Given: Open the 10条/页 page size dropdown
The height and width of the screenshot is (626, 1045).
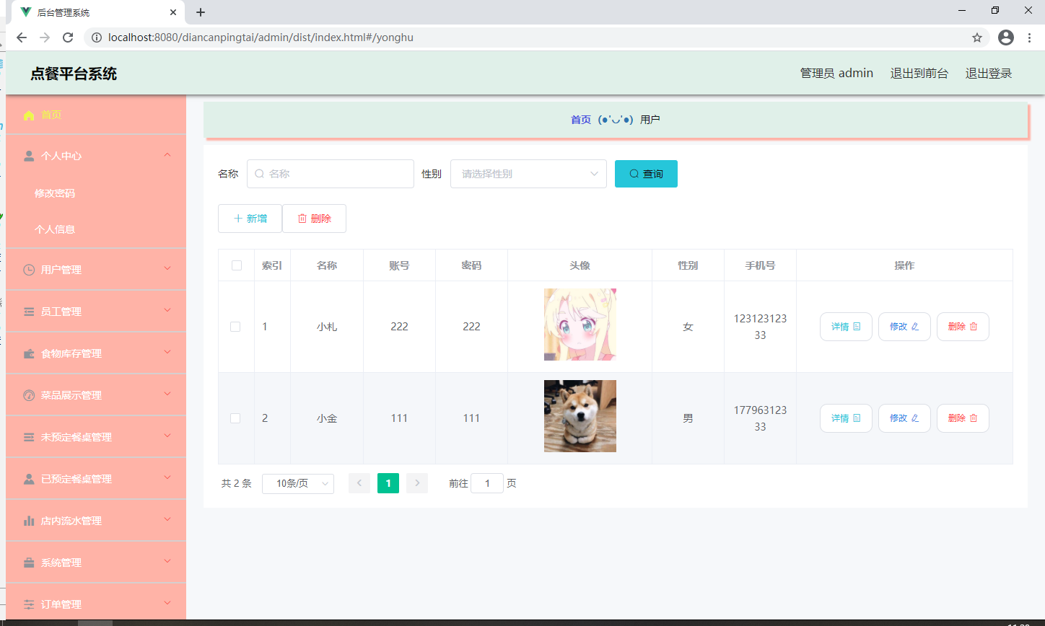Looking at the screenshot, I should (x=297, y=483).
